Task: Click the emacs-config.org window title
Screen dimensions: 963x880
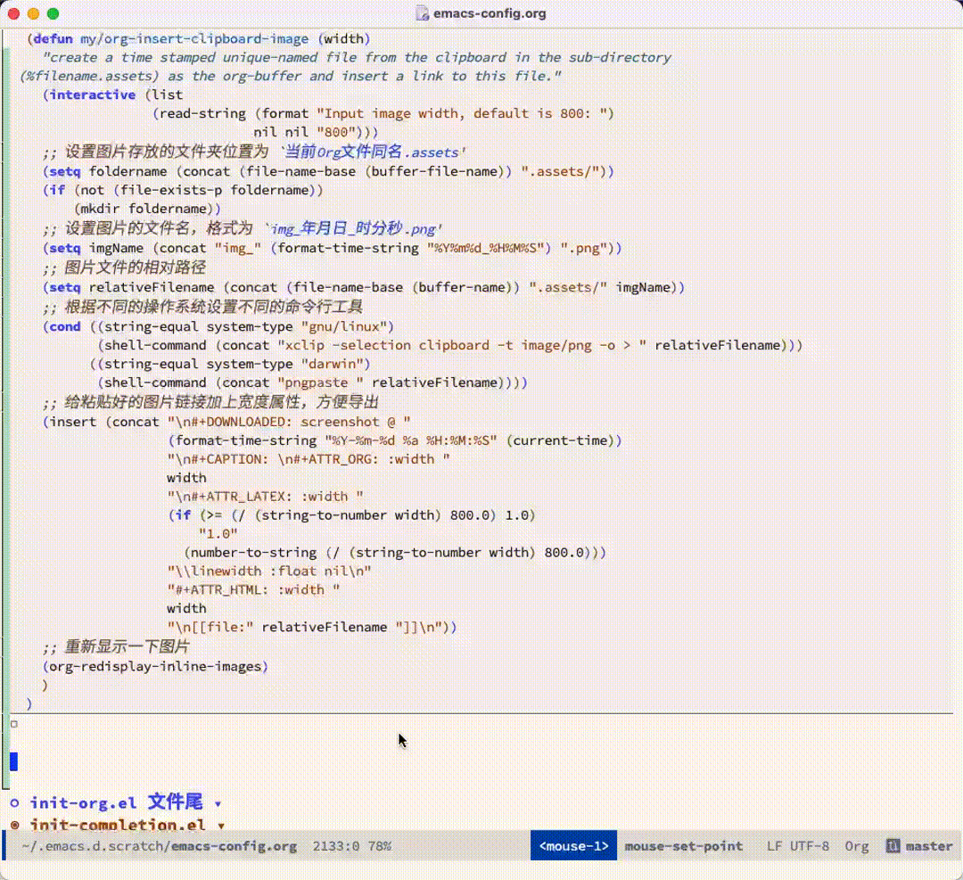Action: 490,13
